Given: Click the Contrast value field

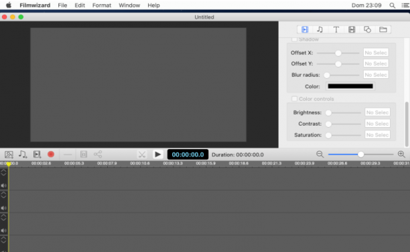Looking at the screenshot, I should pos(377,124).
